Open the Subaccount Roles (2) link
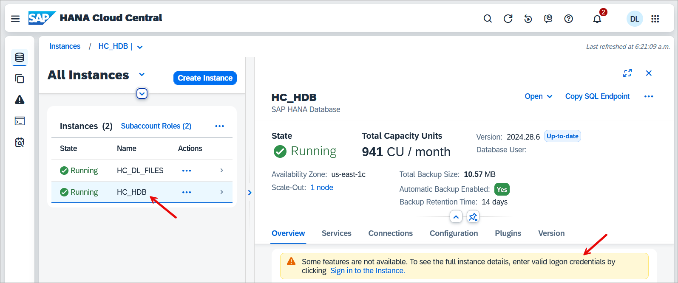Image resolution: width=678 pixels, height=283 pixels. click(x=156, y=126)
